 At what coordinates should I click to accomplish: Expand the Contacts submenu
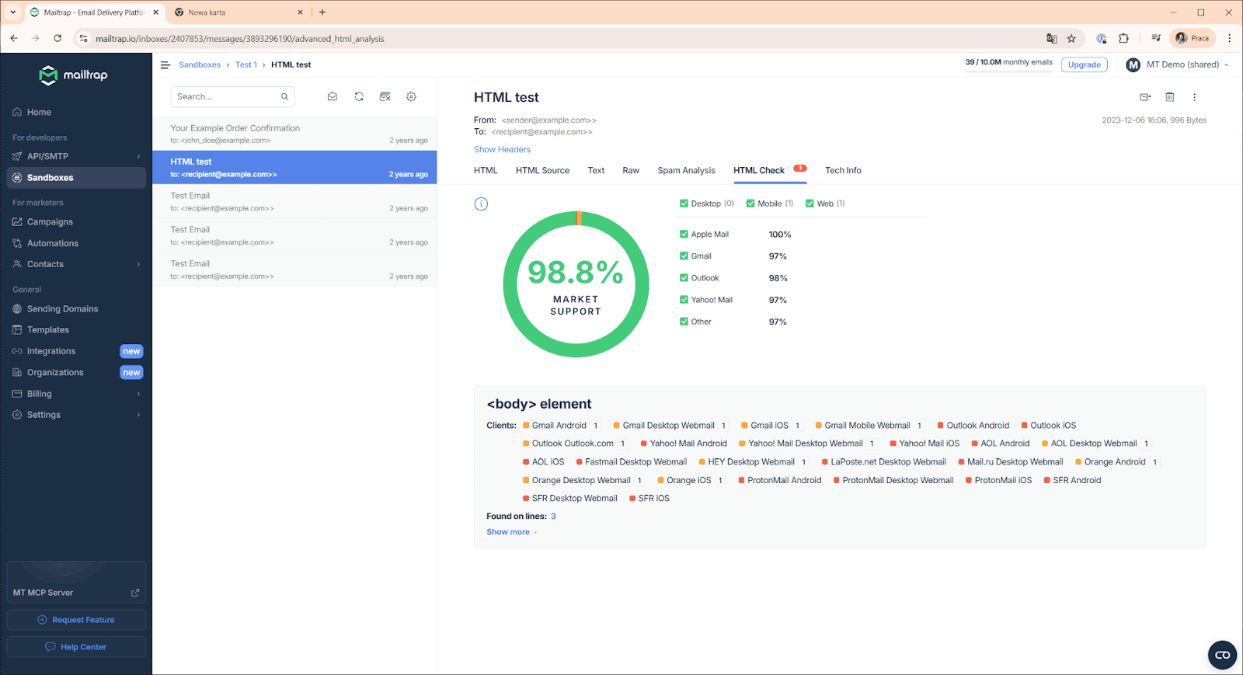tap(138, 264)
